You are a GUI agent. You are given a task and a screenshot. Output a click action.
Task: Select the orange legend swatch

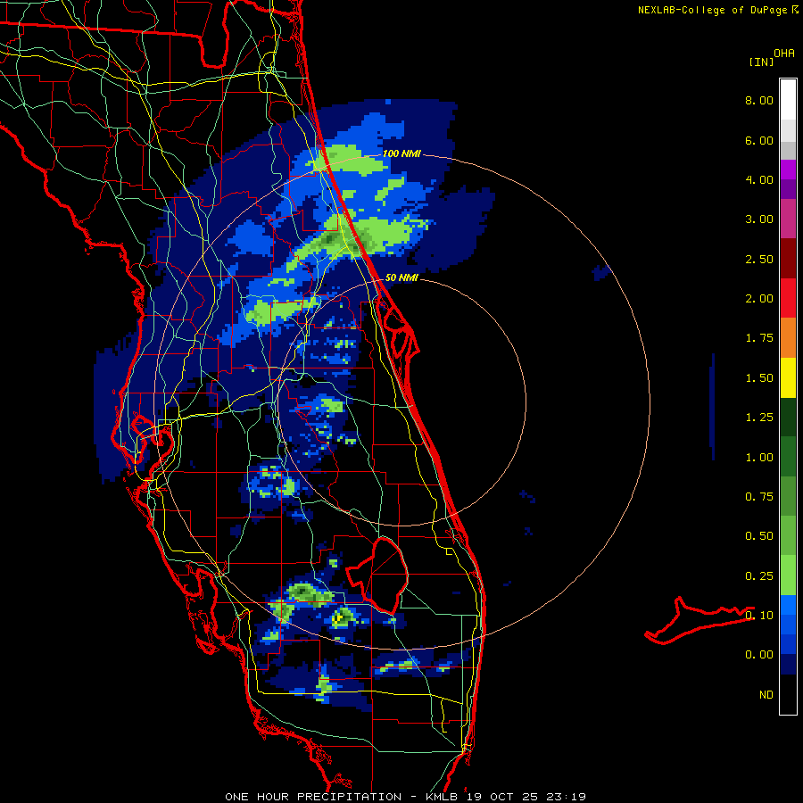[x=788, y=338]
